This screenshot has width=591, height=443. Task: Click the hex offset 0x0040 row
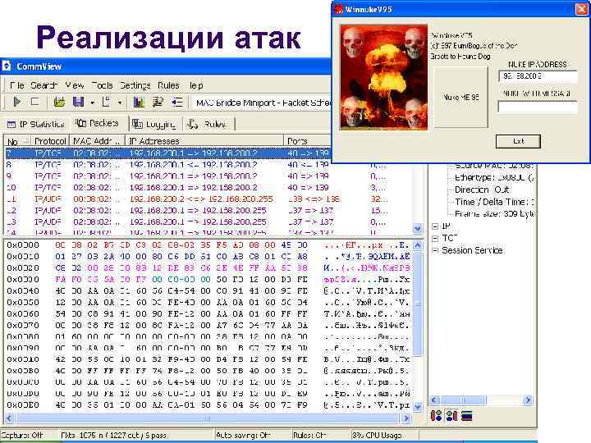[x=208, y=290]
